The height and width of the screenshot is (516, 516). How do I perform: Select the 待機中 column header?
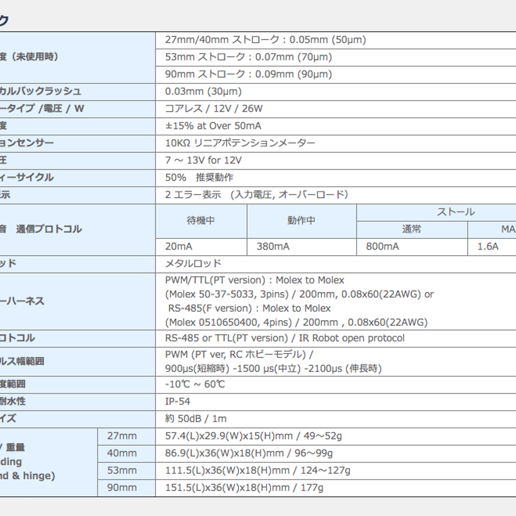pyautogui.click(x=201, y=221)
